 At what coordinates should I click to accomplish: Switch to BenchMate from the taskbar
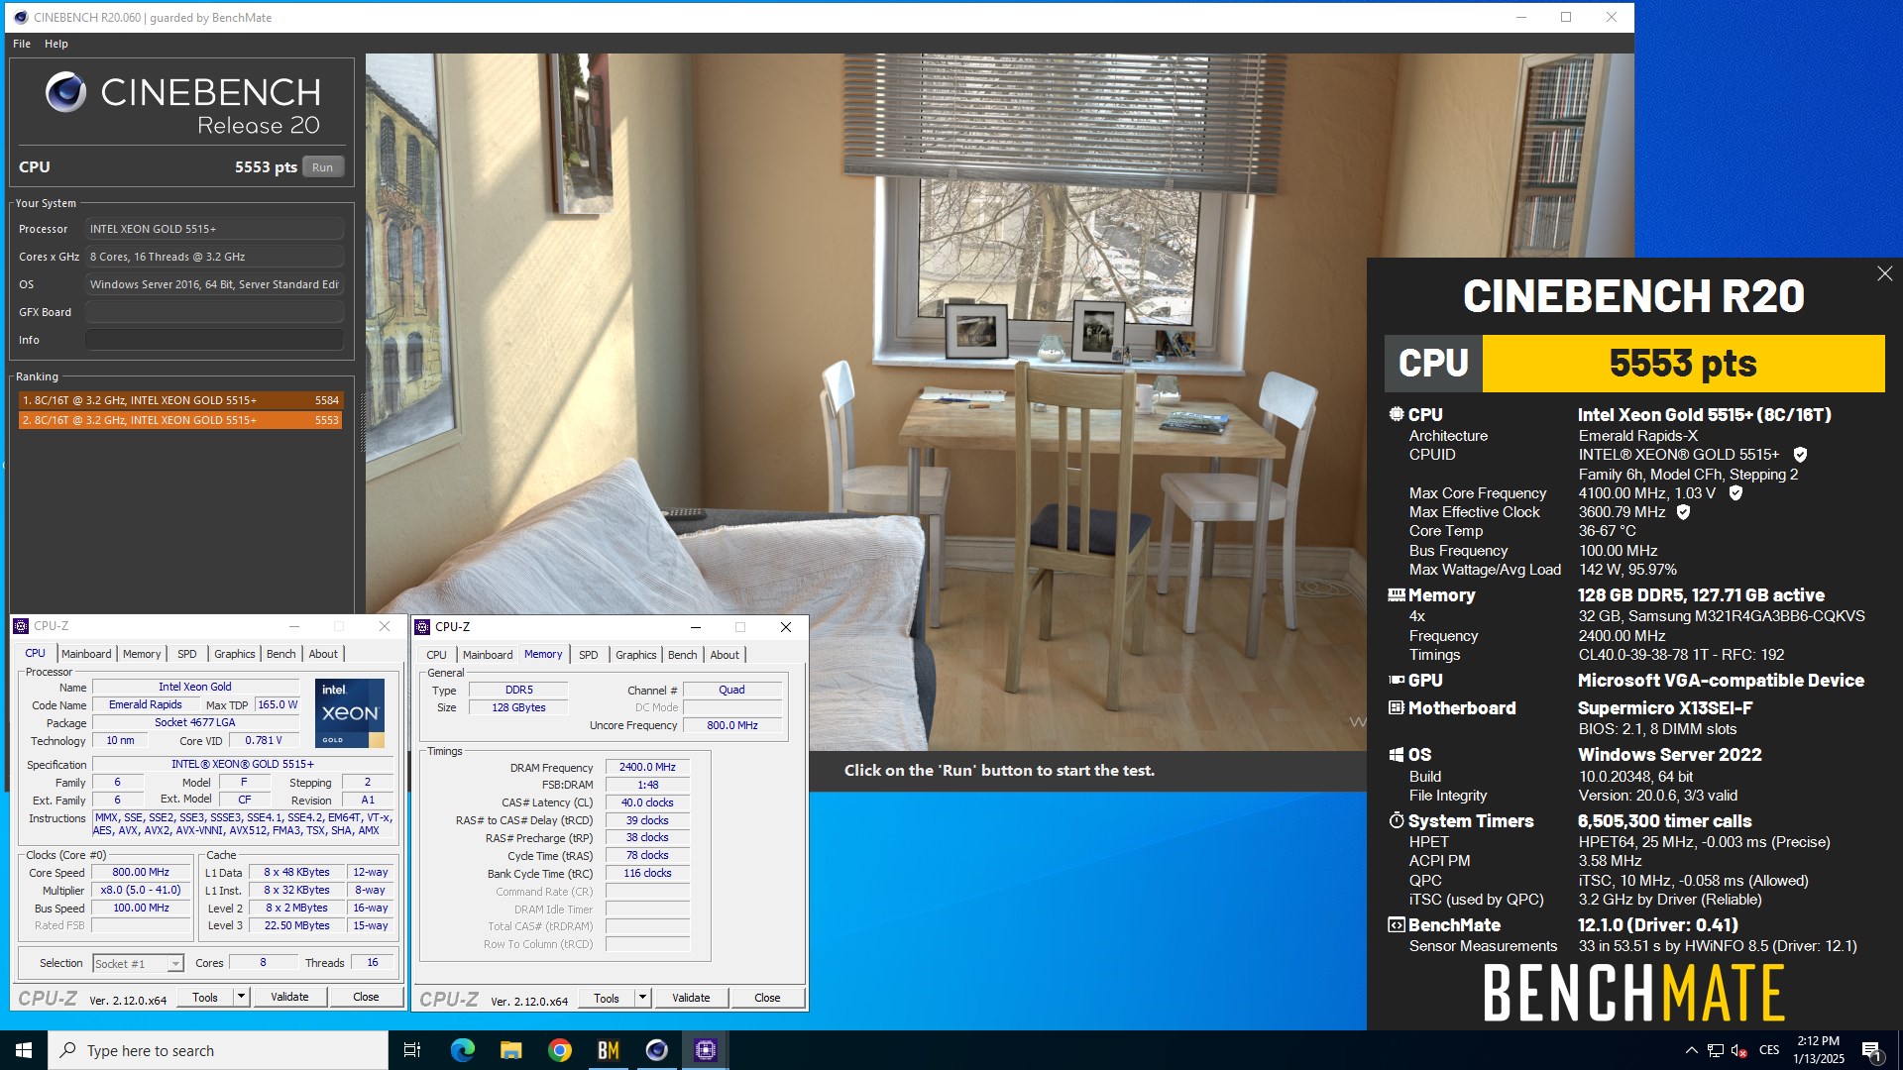609,1050
